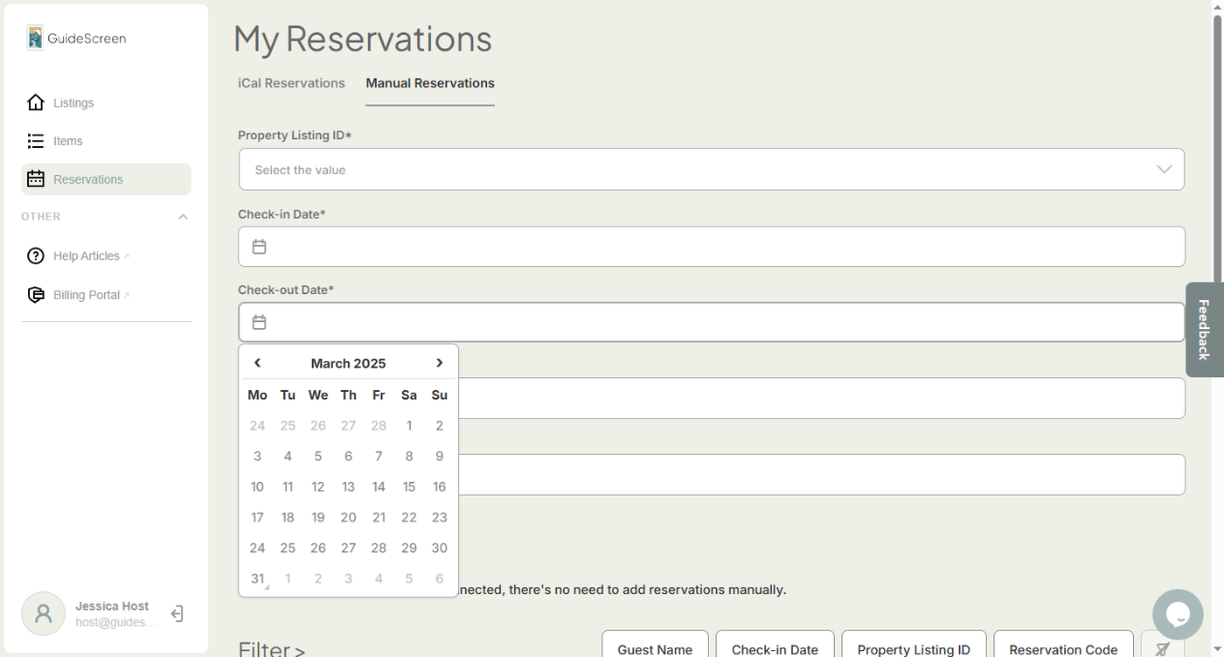Go to previous month in calendar

pyautogui.click(x=257, y=363)
